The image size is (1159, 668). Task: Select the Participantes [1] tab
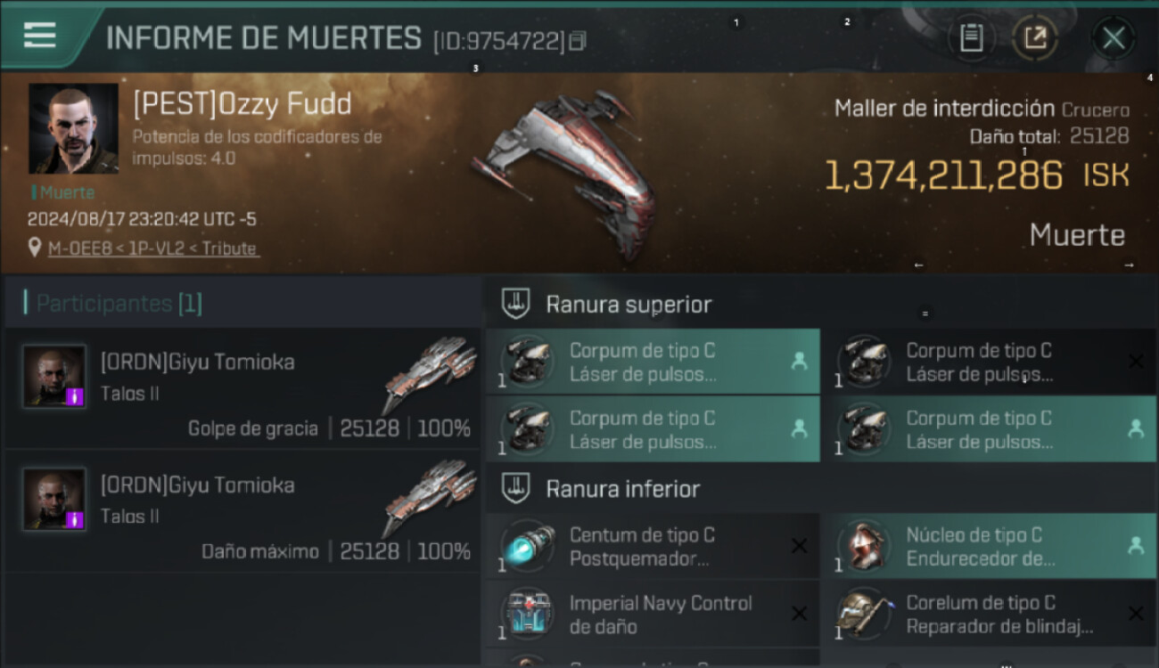(119, 304)
